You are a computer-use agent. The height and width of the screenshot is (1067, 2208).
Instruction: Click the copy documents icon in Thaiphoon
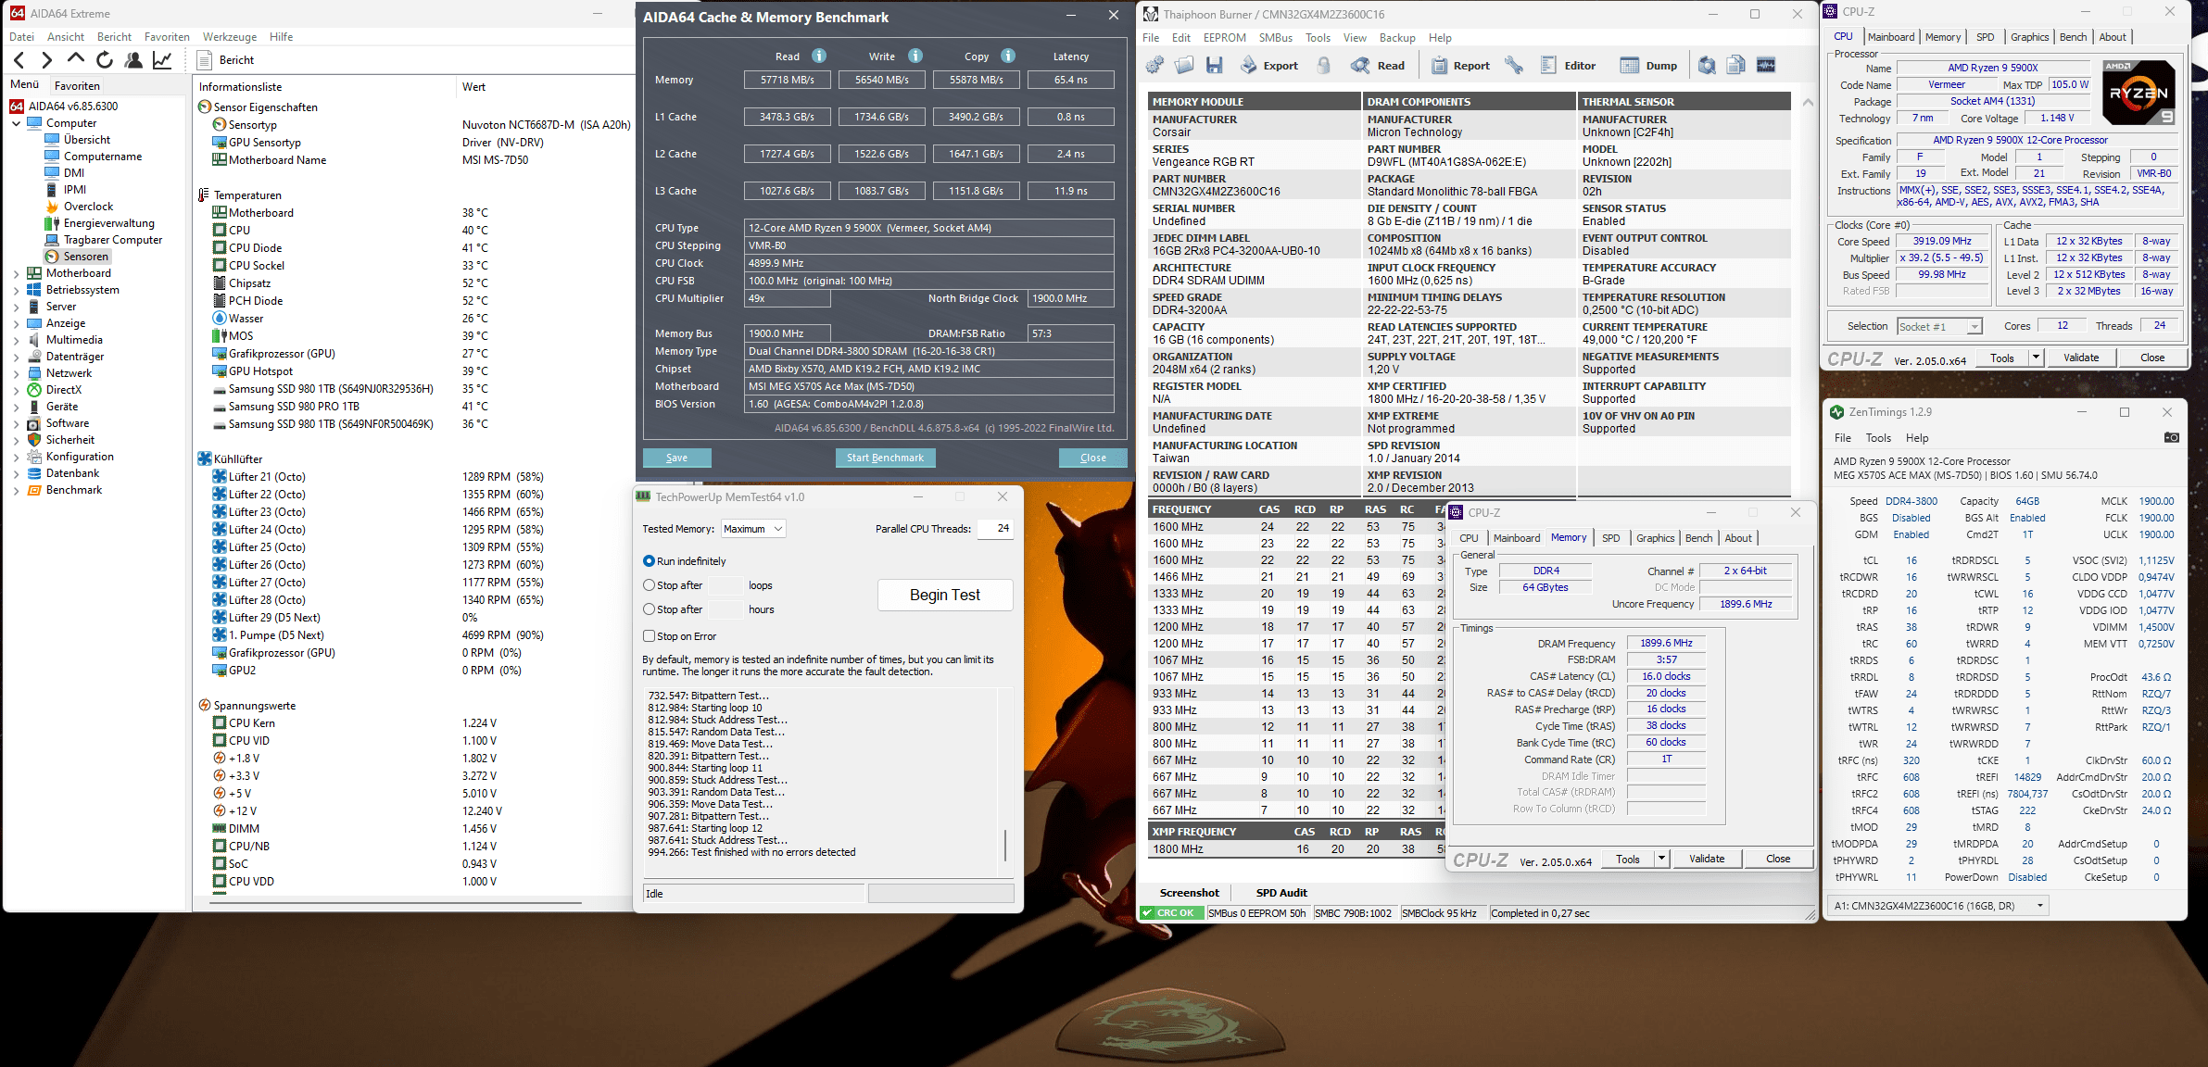coord(1736,65)
